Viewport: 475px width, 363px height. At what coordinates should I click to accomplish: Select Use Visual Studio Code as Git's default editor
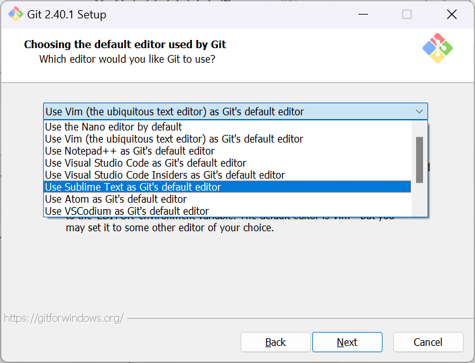(x=227, y=163)
